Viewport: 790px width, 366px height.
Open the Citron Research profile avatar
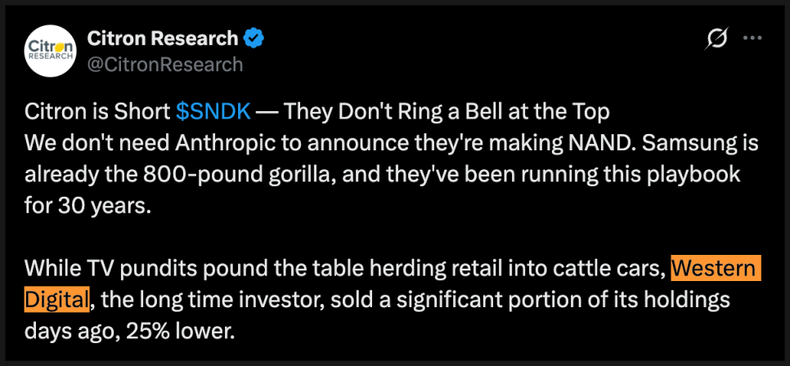(52, 52)
